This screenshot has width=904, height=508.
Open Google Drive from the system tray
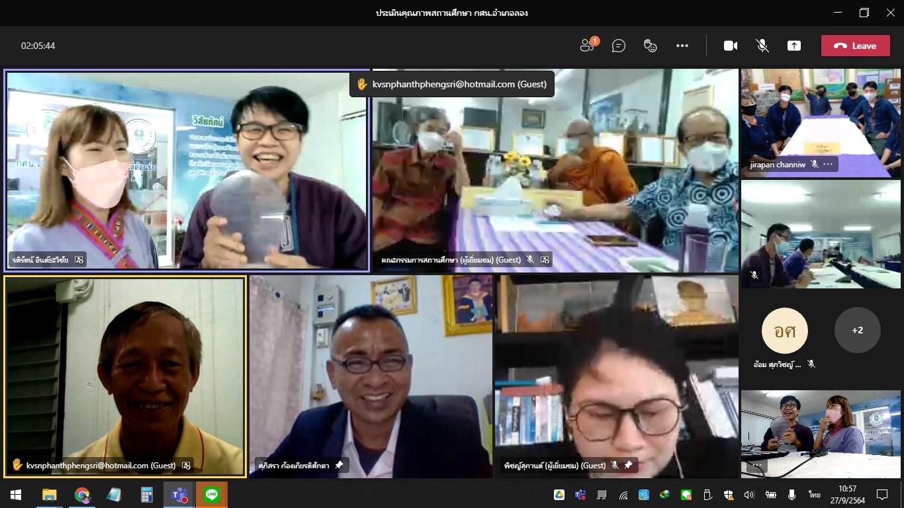click(x=559, y=495)
